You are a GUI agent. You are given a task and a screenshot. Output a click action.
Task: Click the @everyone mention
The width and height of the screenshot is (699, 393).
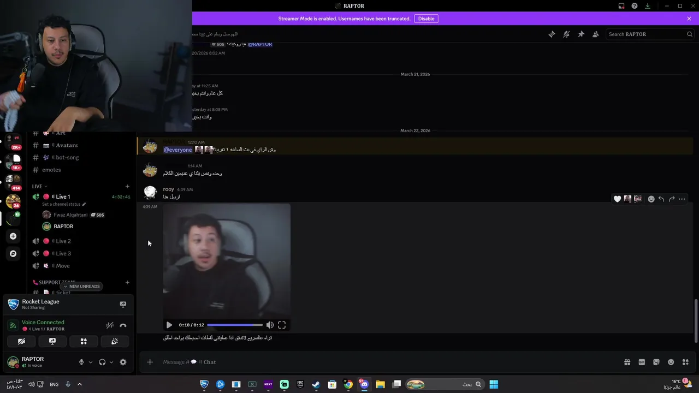(x=177, y=150)
